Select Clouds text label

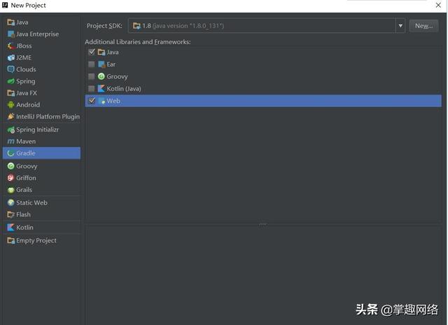(x=27, y=69)
